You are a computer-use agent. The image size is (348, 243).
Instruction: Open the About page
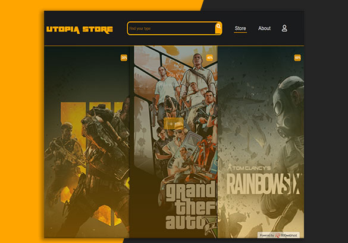(264, 28)
